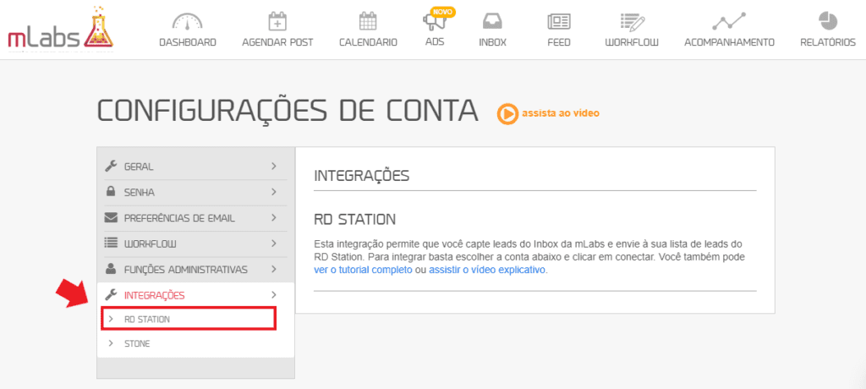866x389 pixels.
Task: Click the Calendário grid icon
Action: (368, 21)
